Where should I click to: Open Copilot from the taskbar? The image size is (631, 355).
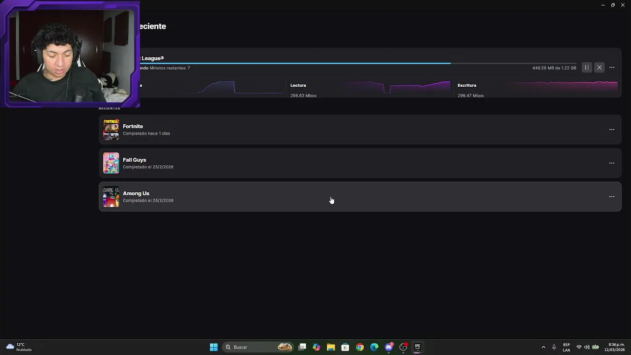(x=316, y=347)
